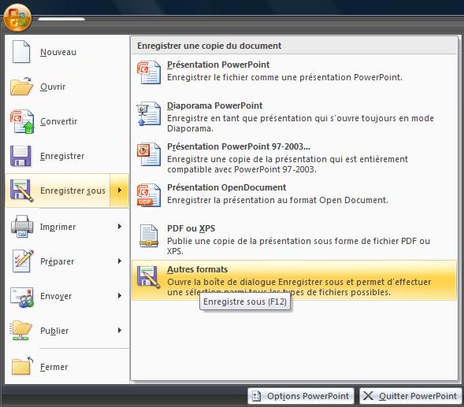Click the PowerPoint 97-2003 file icon
Screen dimensions: 464x407
click(149, 154)
